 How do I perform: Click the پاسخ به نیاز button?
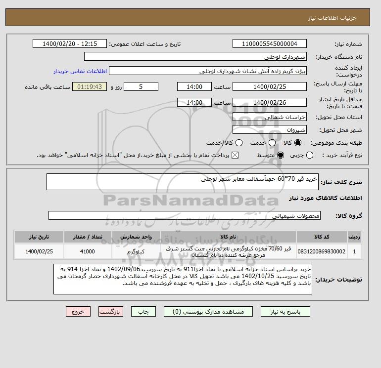coord(286,312)
